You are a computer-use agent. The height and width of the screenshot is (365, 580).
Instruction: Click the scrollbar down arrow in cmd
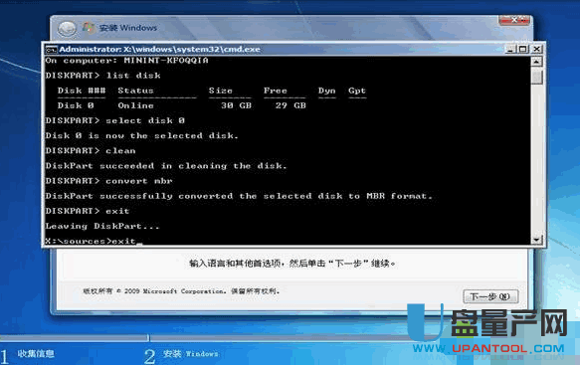(536, 240)
